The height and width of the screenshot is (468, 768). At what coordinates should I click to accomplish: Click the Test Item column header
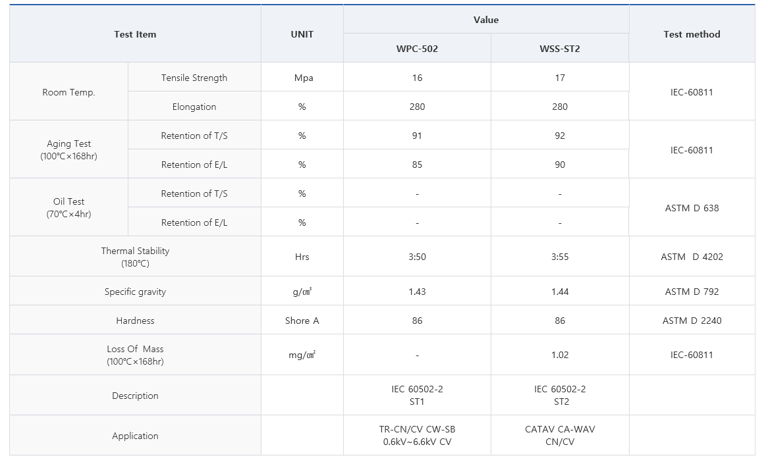(x=135, y=34)
